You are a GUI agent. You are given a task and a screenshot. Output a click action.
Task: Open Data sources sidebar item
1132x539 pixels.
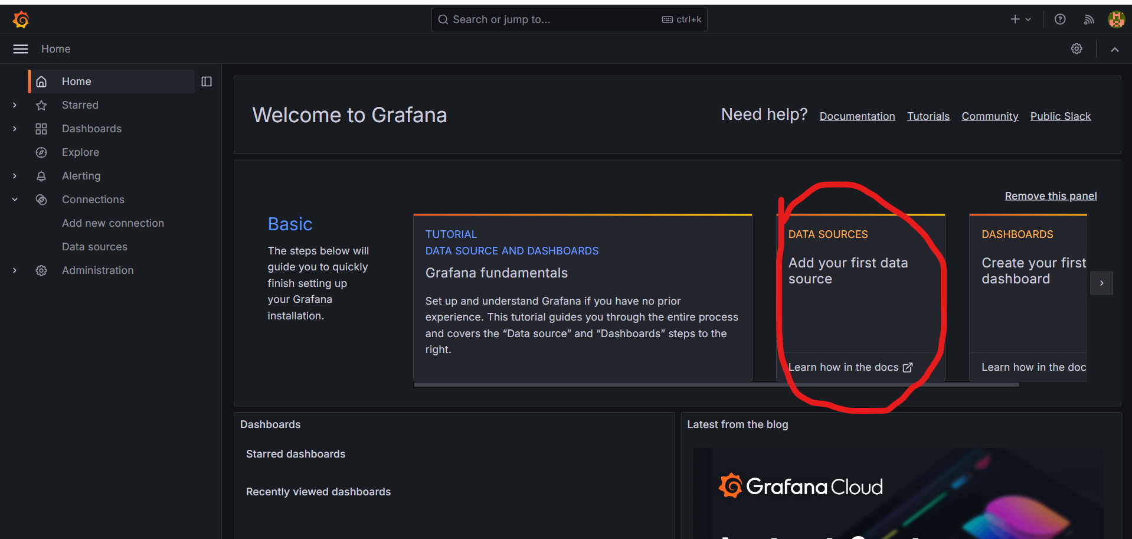click(94, 247)
